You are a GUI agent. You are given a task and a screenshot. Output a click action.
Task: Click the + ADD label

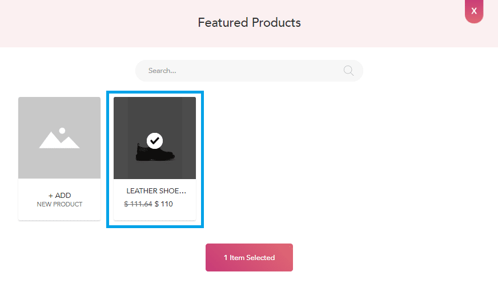tap(59, 196)
